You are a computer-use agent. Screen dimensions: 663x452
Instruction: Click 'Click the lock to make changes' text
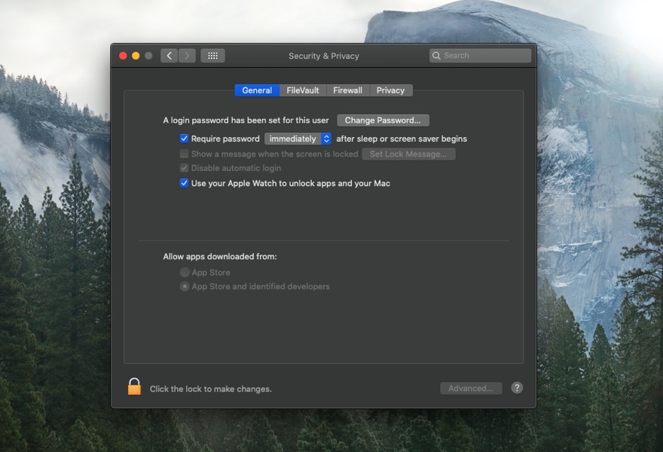pos(210,389)
